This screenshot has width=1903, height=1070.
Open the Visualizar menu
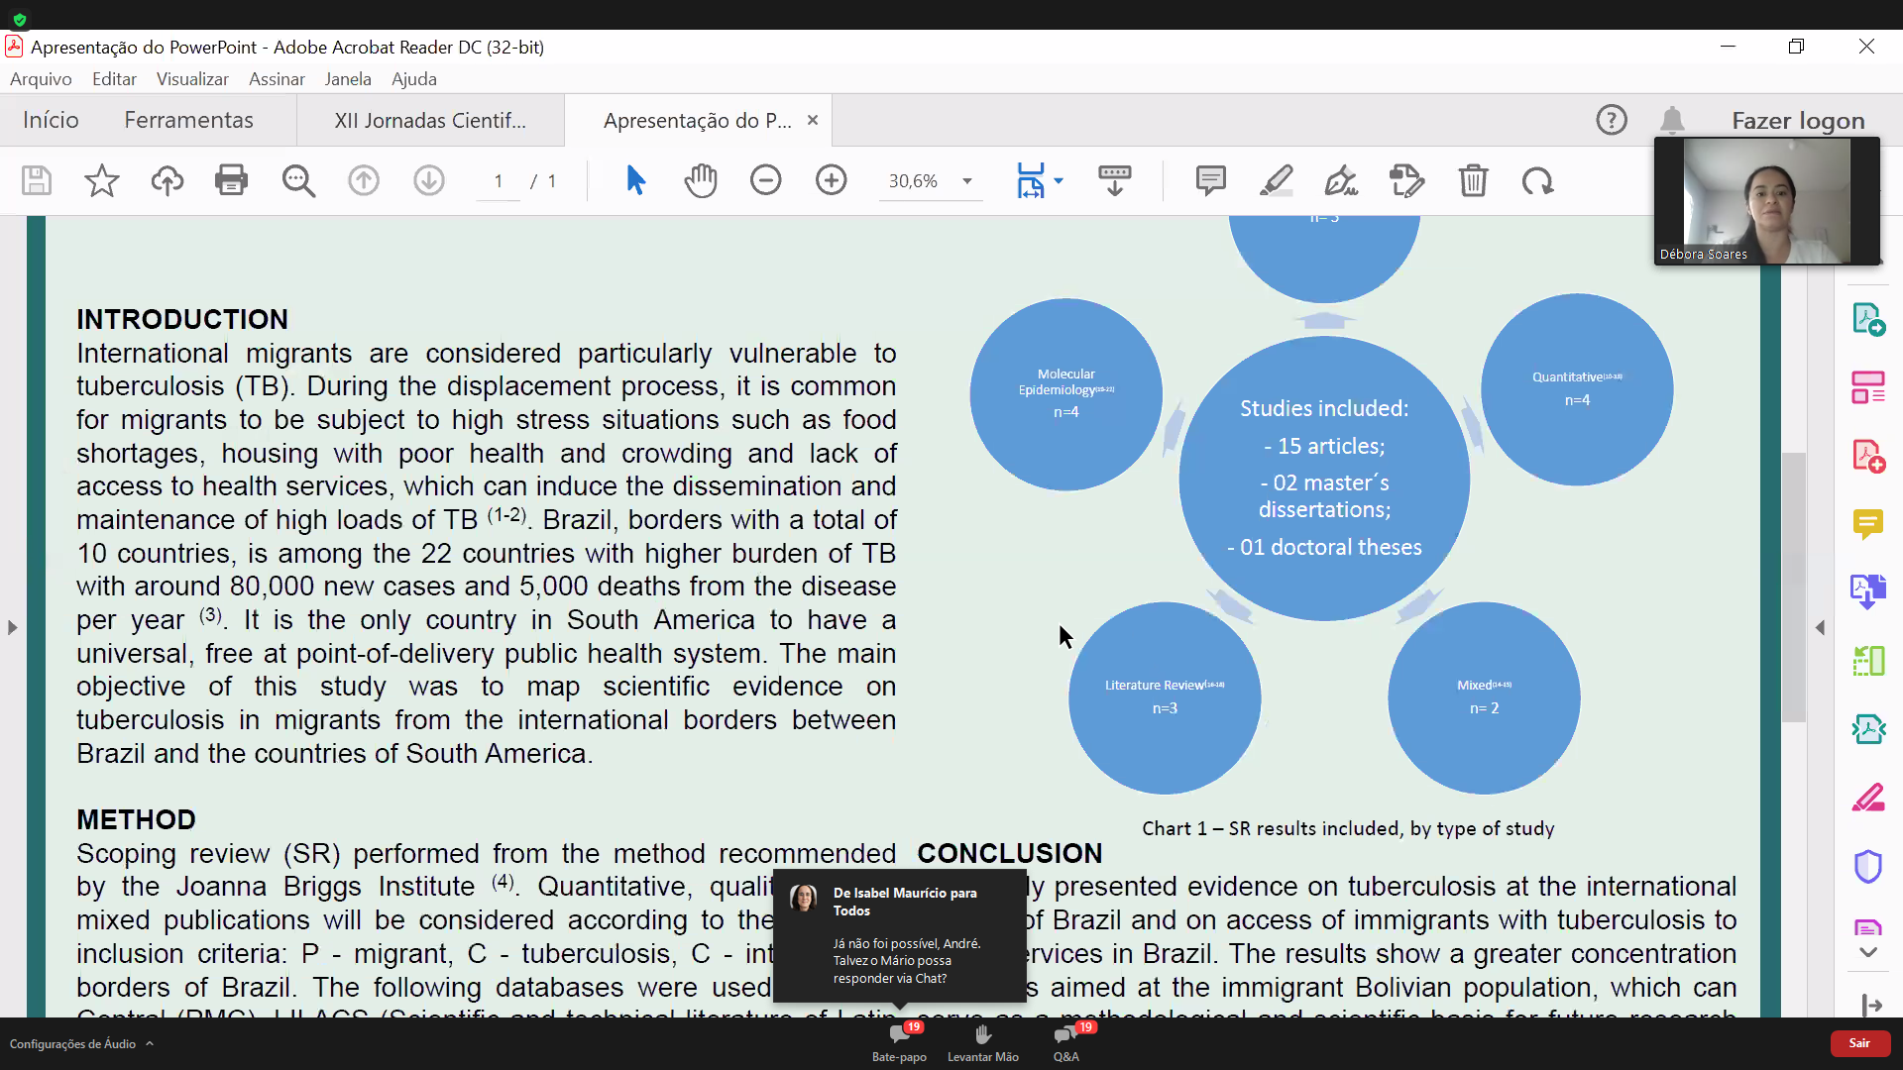(192, 79)
